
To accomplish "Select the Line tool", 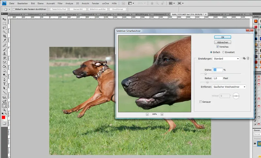I will coord(4,93).
